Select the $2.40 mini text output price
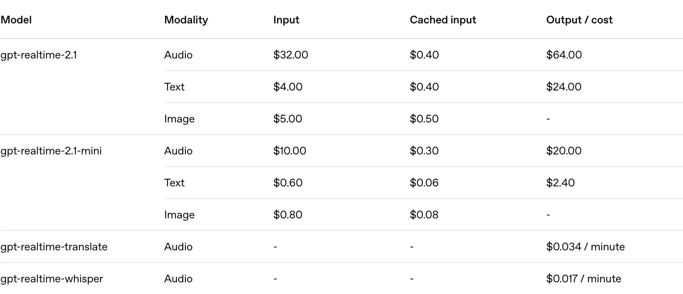The height and width of the screenshot is (294, 683). pos(560,183)
